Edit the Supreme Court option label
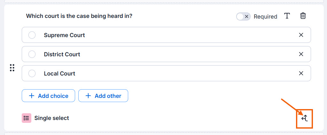 pos(65,35)
